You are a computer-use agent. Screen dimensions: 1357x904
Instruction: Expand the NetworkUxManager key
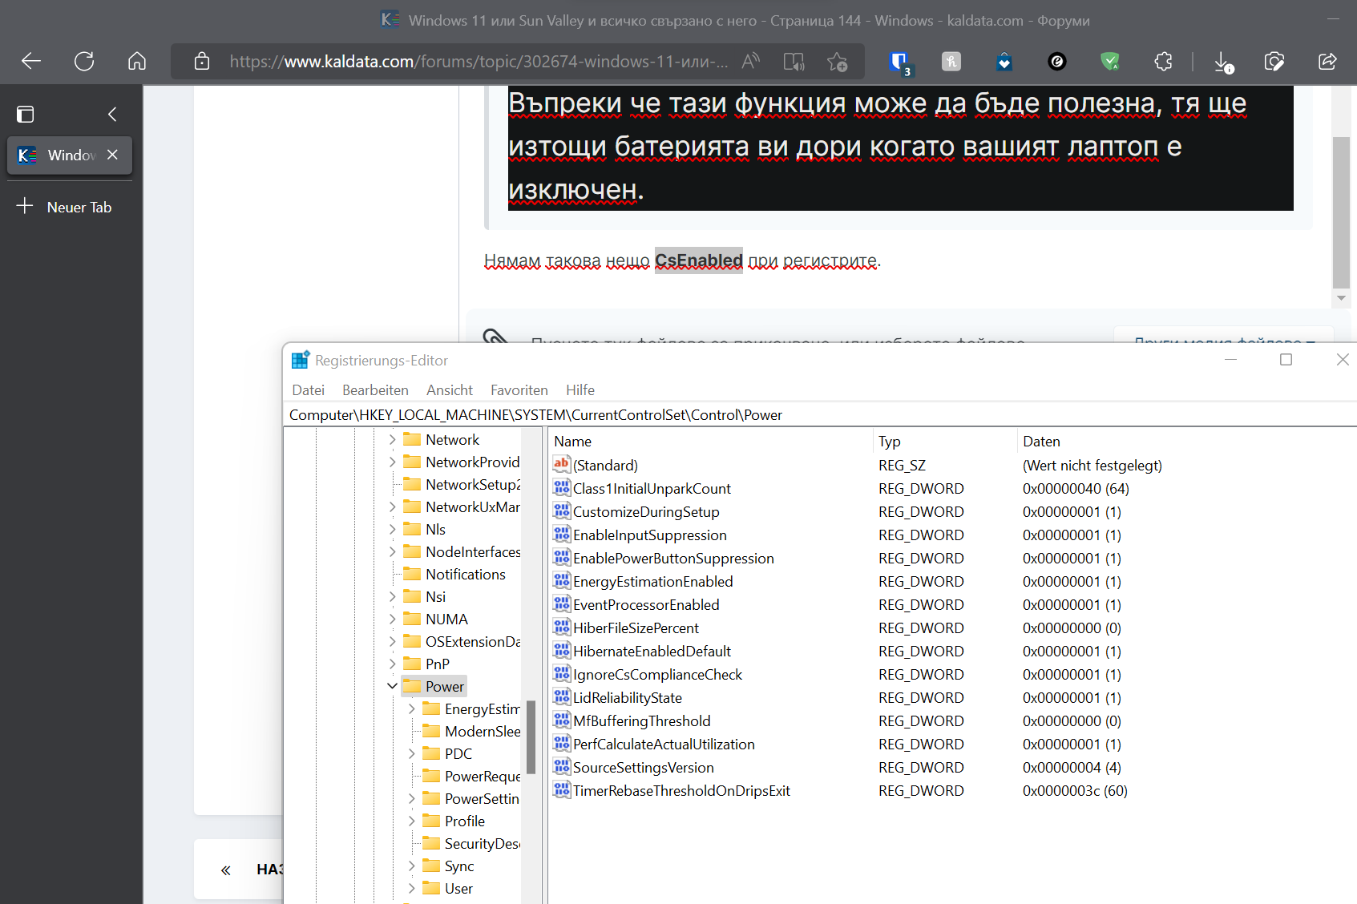click(392, 507)
